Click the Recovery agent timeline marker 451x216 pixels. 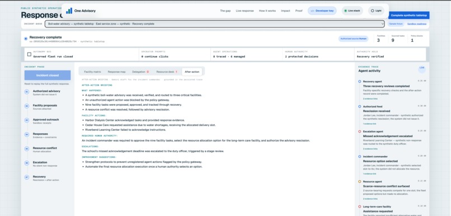click(360, 81)
